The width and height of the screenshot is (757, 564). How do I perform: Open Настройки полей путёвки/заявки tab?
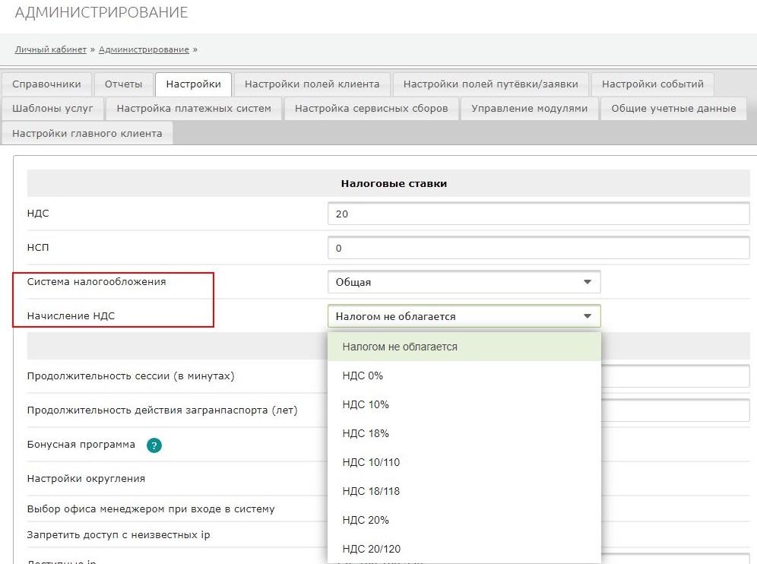point(490,84)
